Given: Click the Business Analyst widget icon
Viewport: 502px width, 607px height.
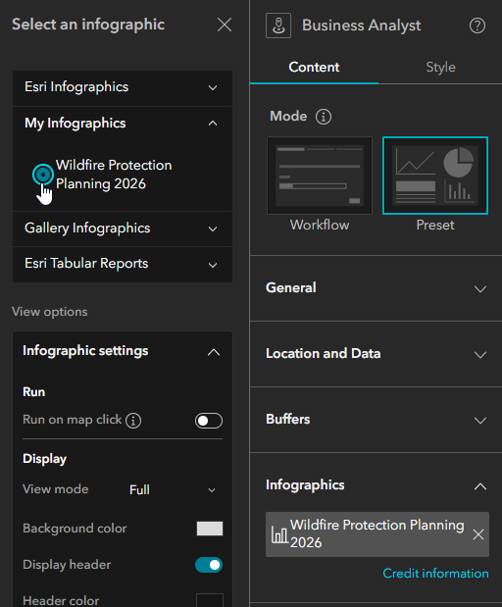Looking at the screenshot, I should point(278,25).
